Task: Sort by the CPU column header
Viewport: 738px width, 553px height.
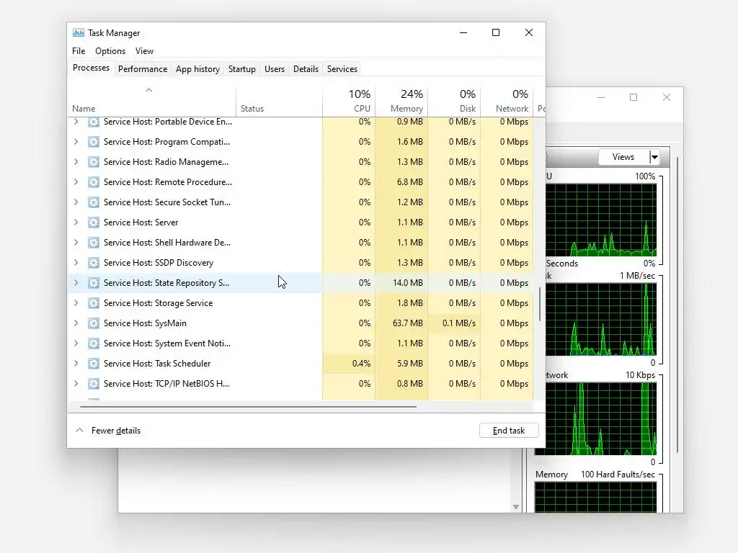Action: (349, 101)
